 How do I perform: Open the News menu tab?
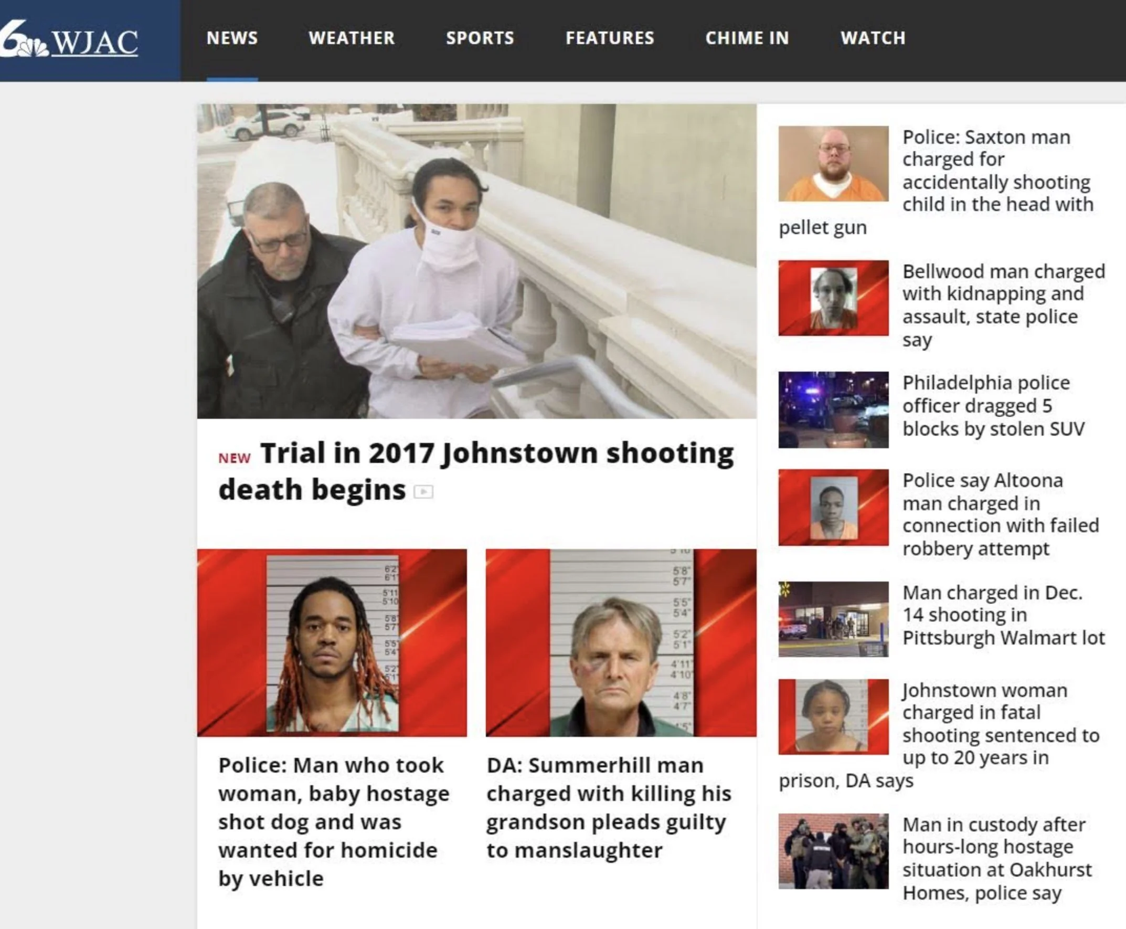(x=232, y=38)
